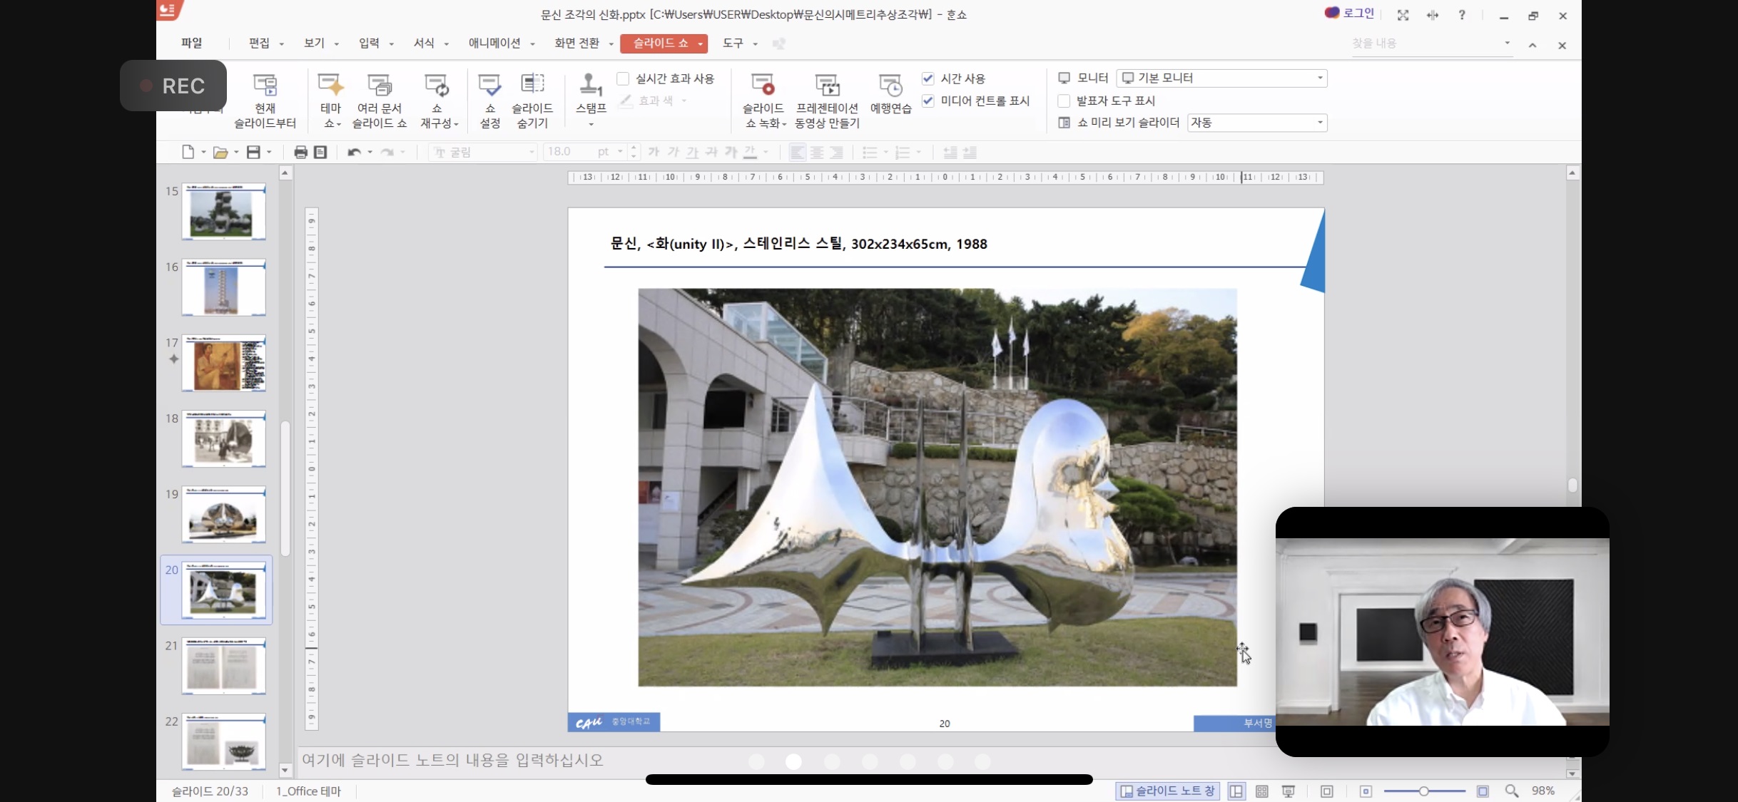Image resolution: width=1738 pixels, height=802 pixels.
Task: Click the effect color (효과 색) button
Action: pyautogui.click(x=646, y=101)
